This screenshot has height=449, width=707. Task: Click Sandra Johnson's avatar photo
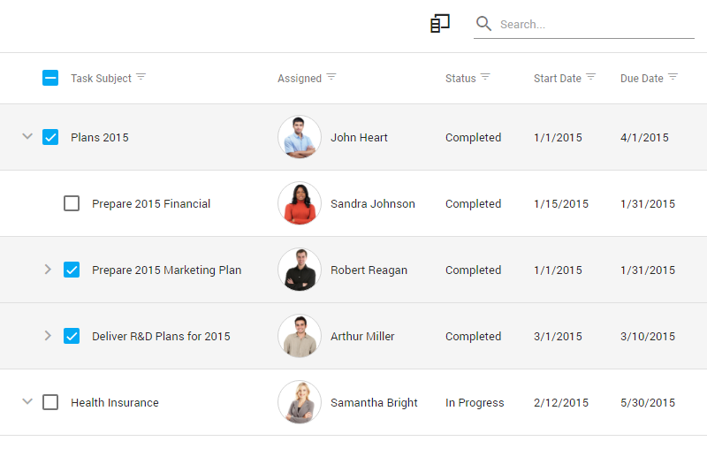(x=300, y=203)
